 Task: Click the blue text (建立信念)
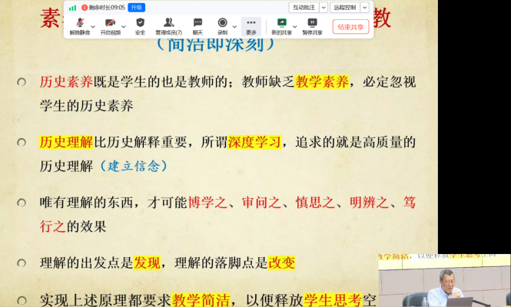[x=134, y=166]
